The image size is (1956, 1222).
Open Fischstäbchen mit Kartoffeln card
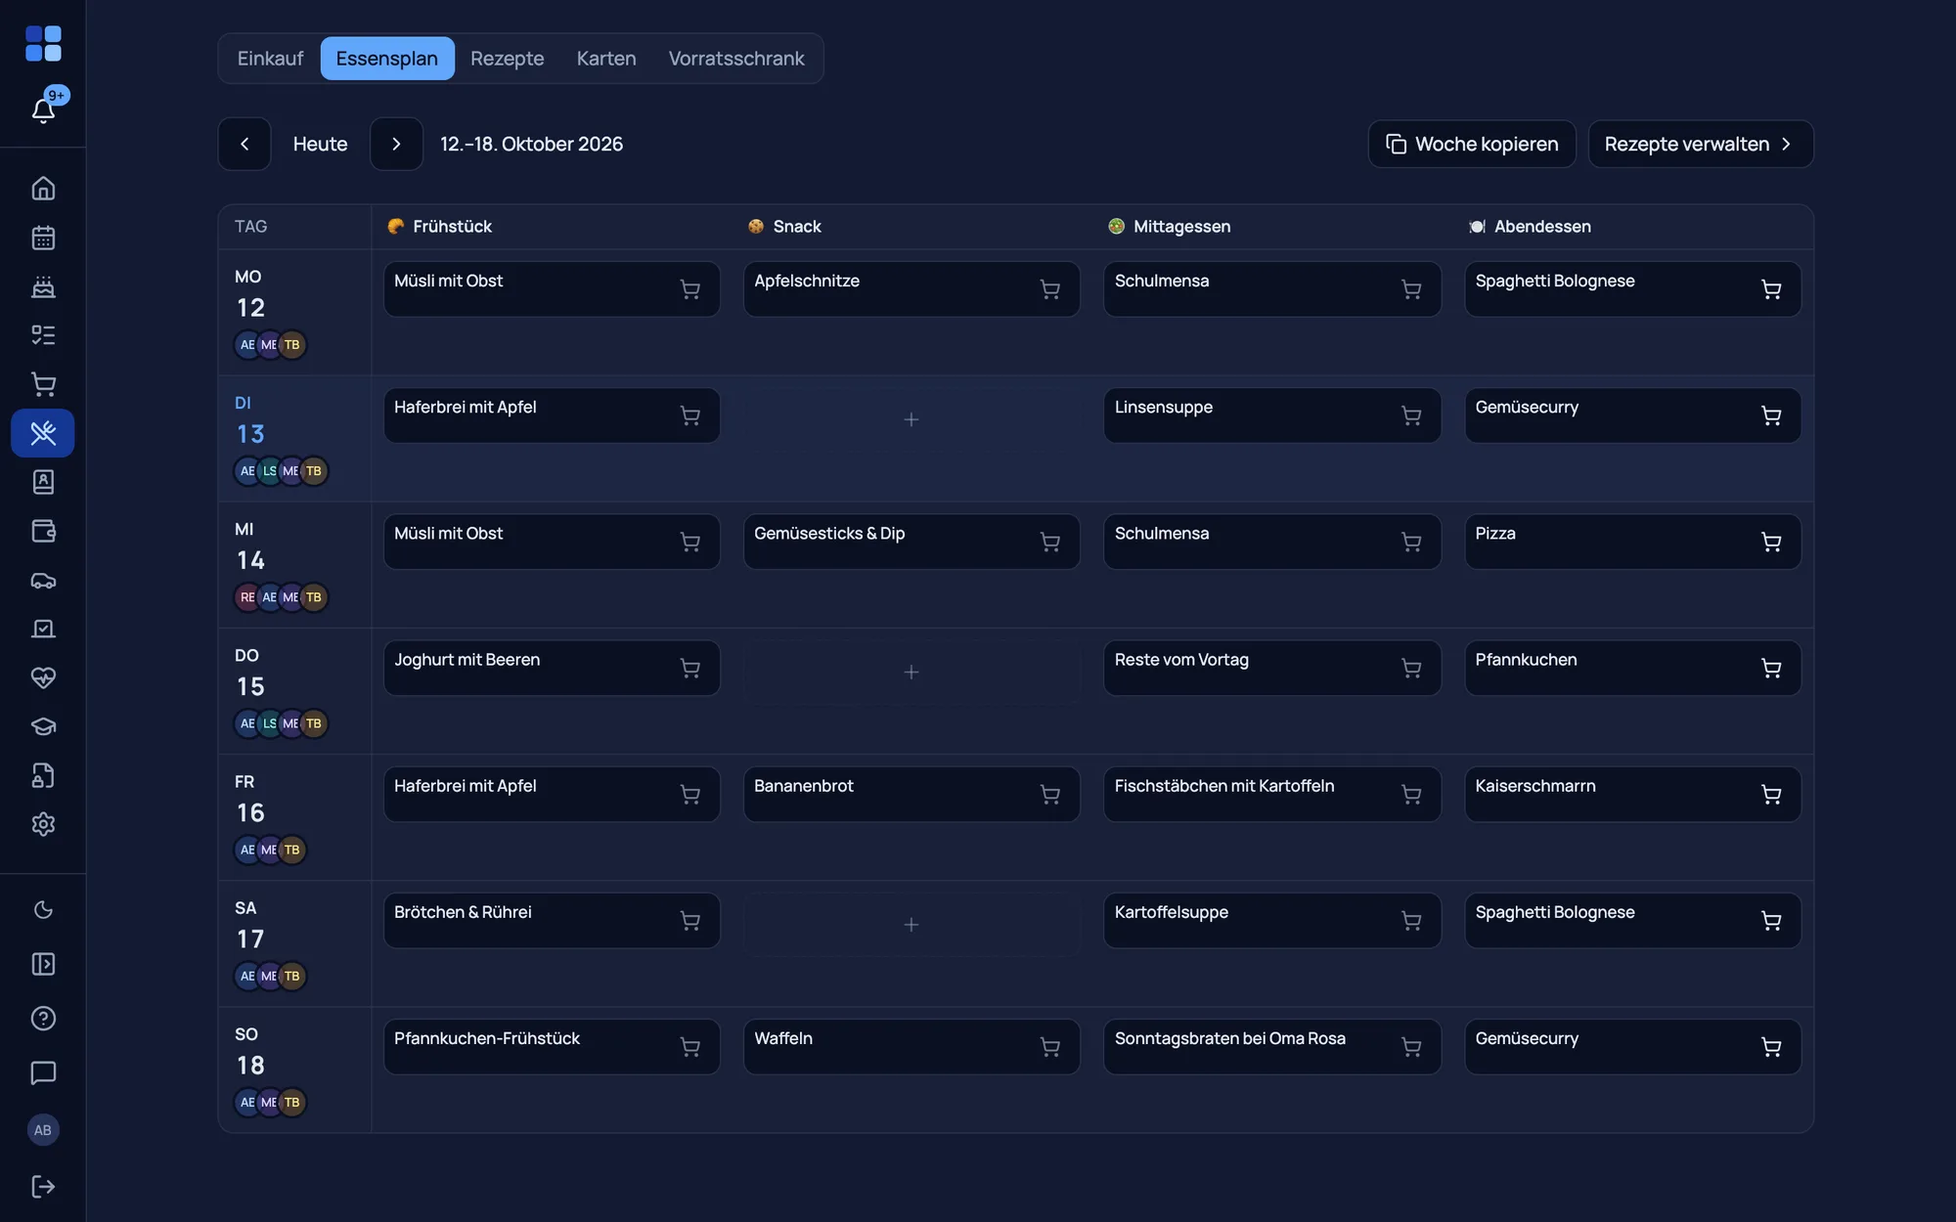tap(1271, 795)
